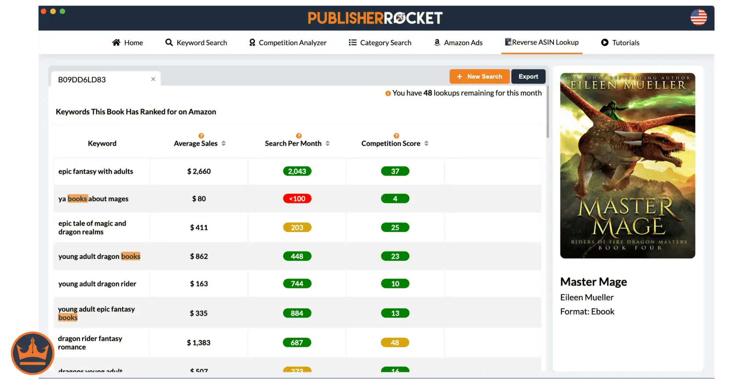Switch to Competition Analyzer

point(288,43)
